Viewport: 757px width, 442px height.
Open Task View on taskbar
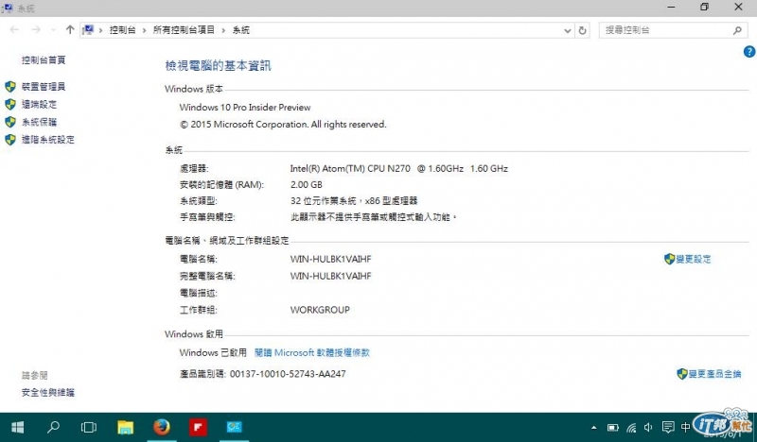[89, 427]
